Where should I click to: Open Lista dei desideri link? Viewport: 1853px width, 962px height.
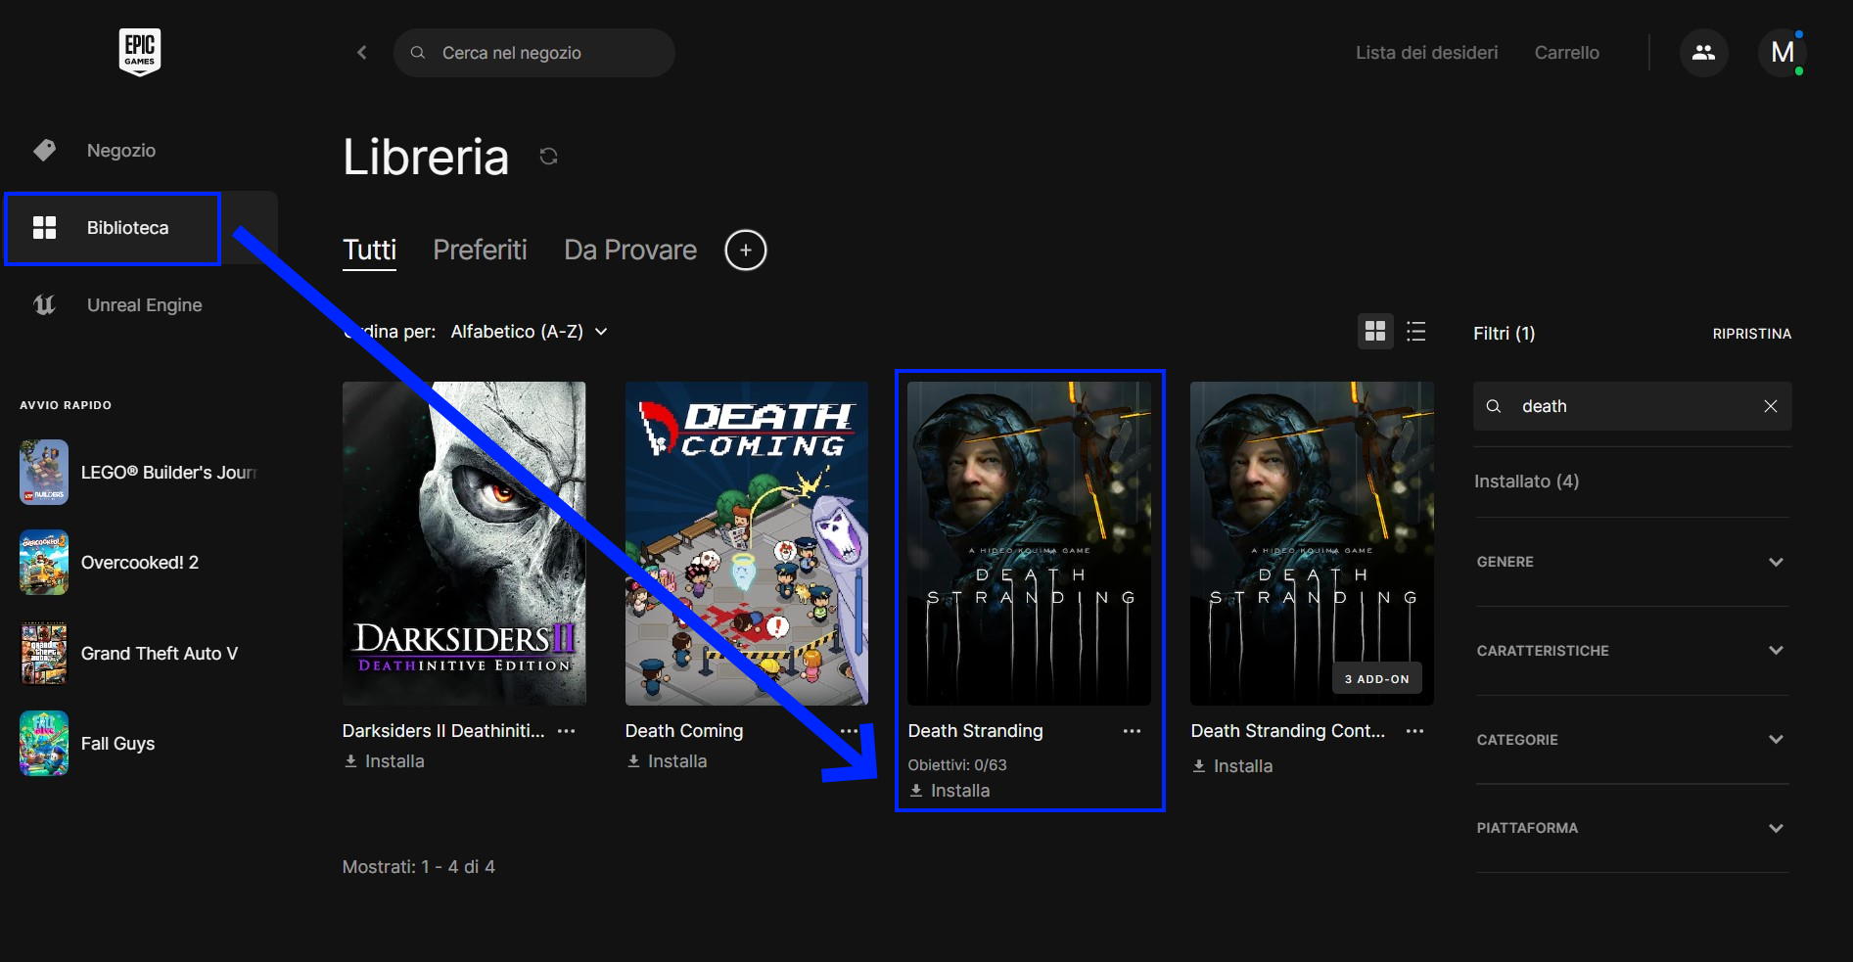click(x=1426, y=53)
